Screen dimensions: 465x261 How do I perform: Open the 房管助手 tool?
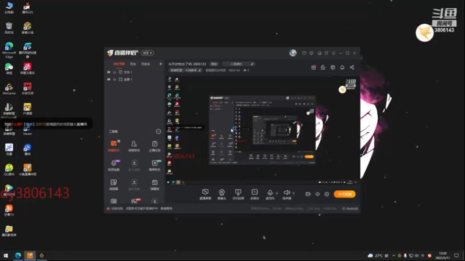click(x=134, y=146)
